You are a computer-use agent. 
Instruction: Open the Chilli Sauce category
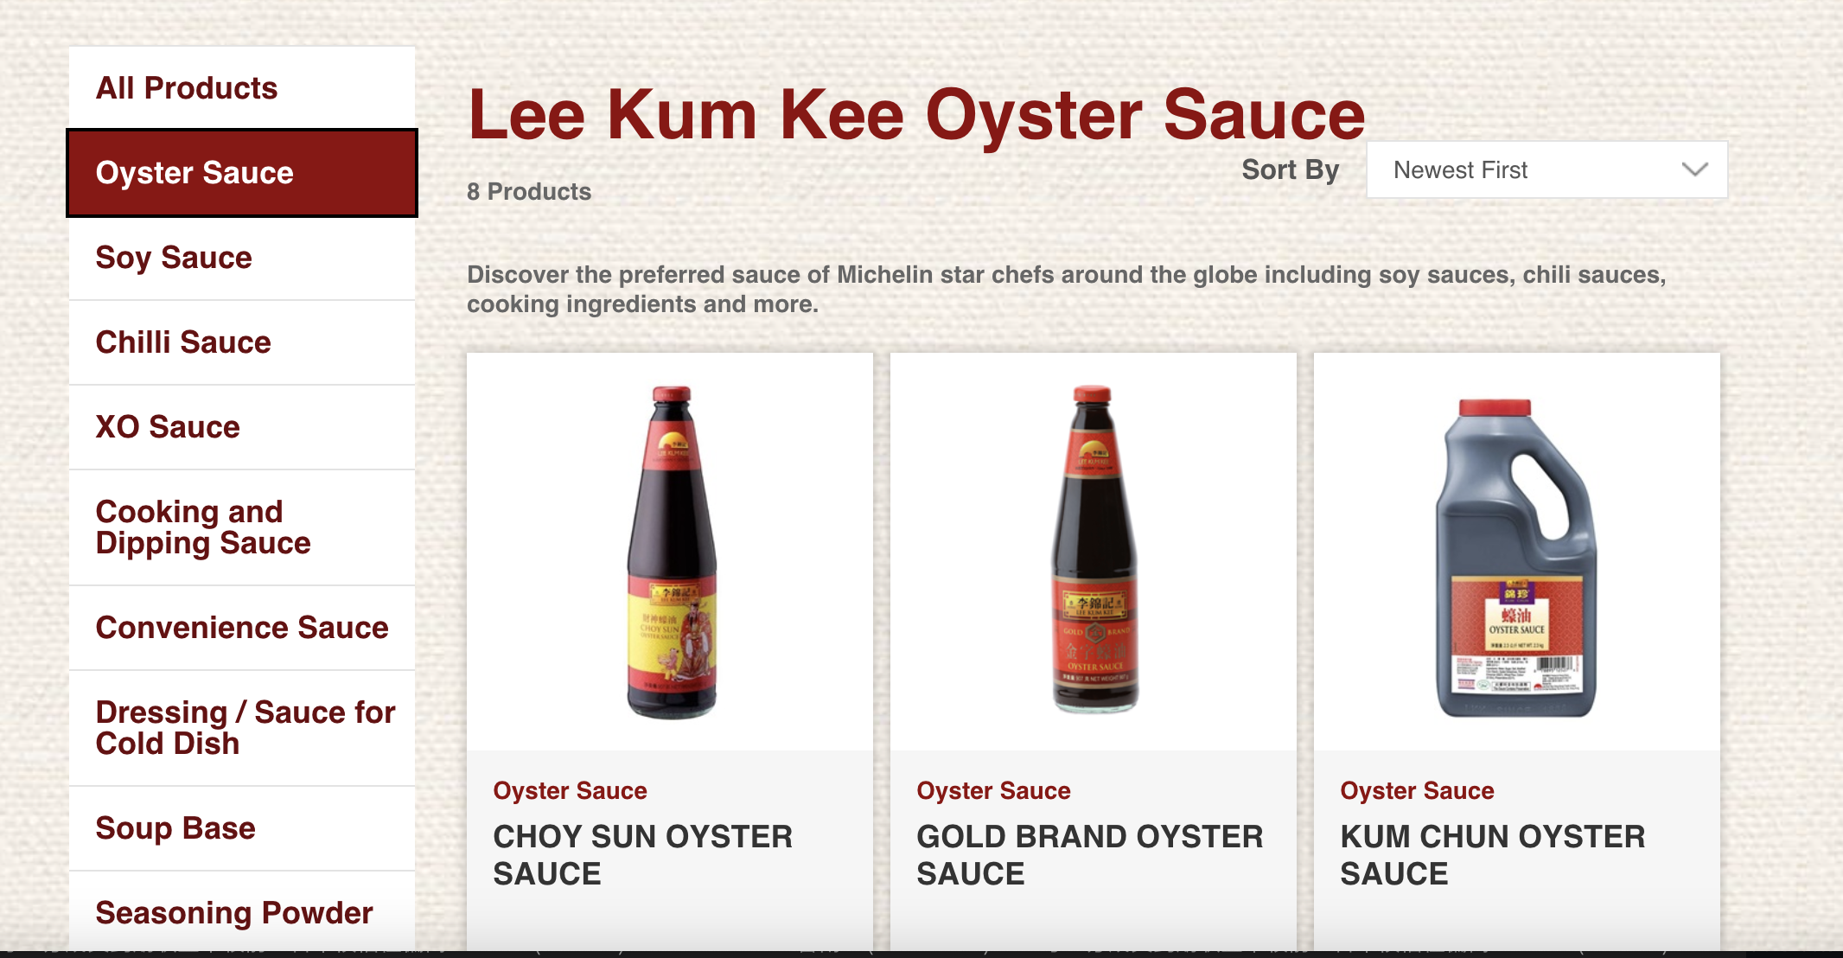click(242, 342)
